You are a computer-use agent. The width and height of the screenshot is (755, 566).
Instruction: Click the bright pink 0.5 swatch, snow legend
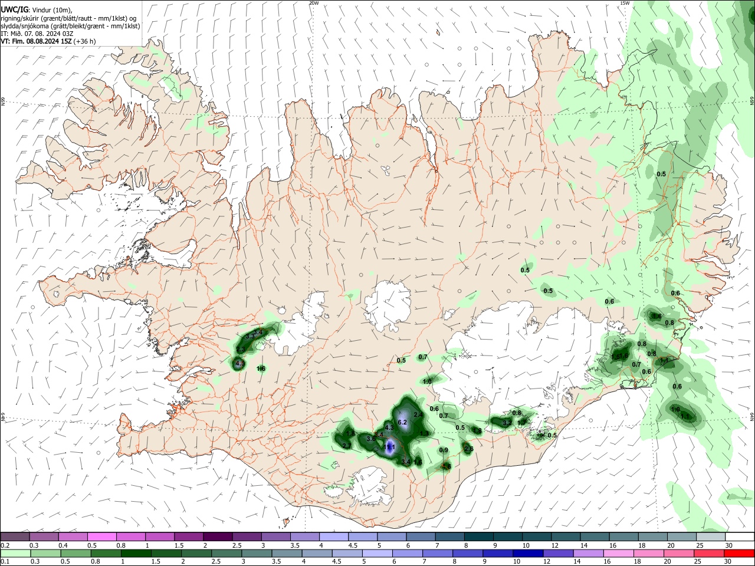(x=101, y=537)
